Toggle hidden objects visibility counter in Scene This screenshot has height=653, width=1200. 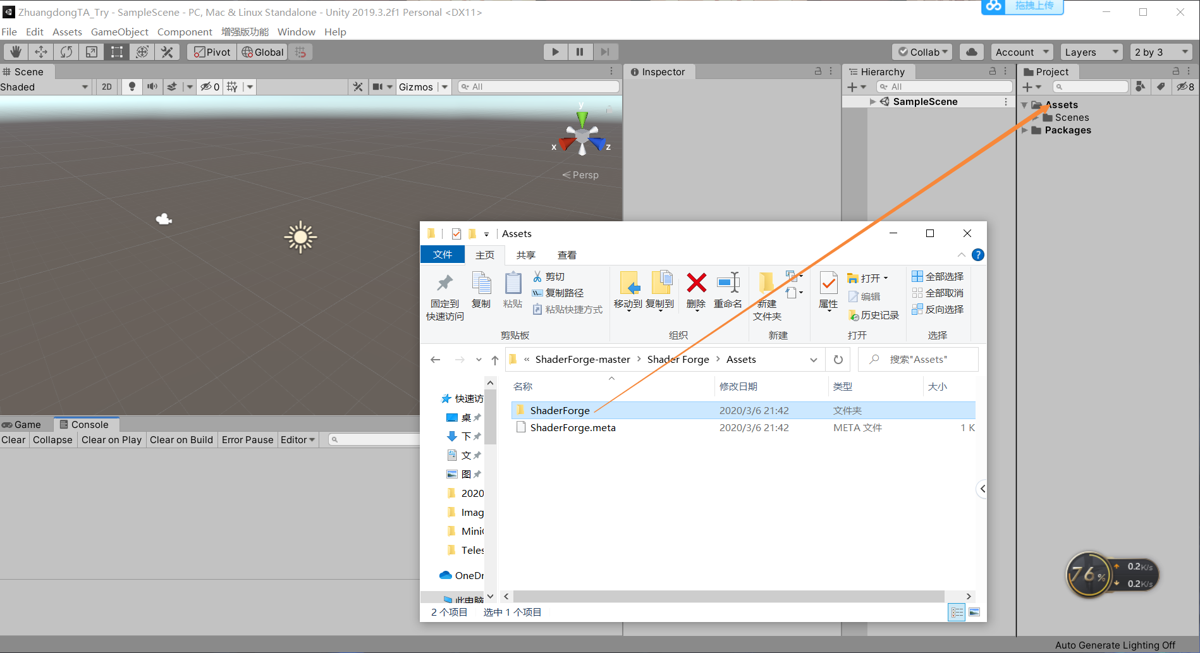coord(210,87)
